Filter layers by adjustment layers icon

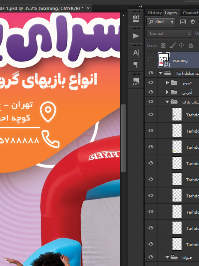coord(193,22)
